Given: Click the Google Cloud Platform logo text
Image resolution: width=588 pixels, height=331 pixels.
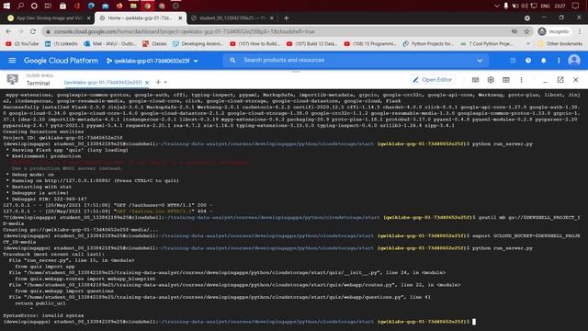Looking at the screenshot, I should [x=61, y=61].
